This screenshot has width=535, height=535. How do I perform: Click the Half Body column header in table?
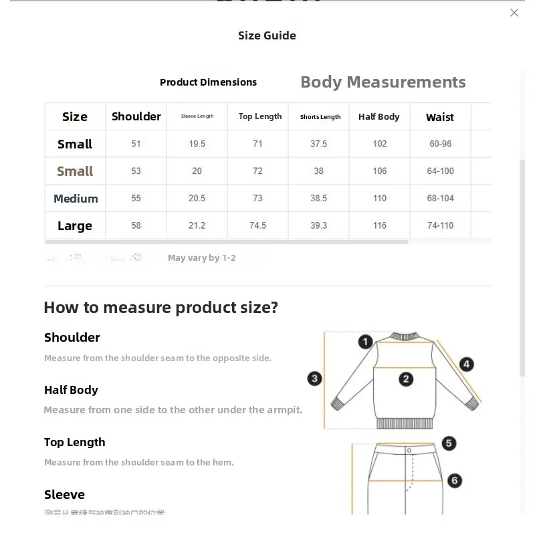coord(379,117)
